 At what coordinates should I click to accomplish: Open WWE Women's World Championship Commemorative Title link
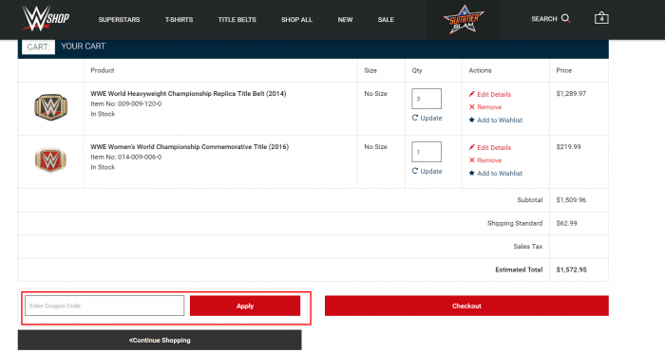[x=190, y=147]
